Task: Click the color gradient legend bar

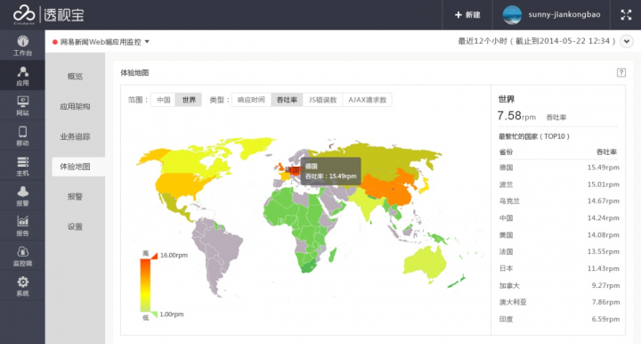Action: (145, 285)
